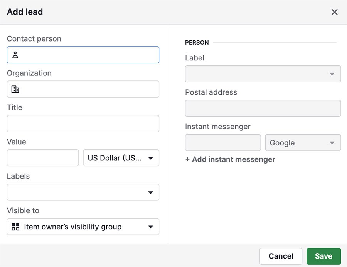The width and height of the screenshot is (347, 267).
Task: Open the Person Label dropdown
Action: click(263, 74)
